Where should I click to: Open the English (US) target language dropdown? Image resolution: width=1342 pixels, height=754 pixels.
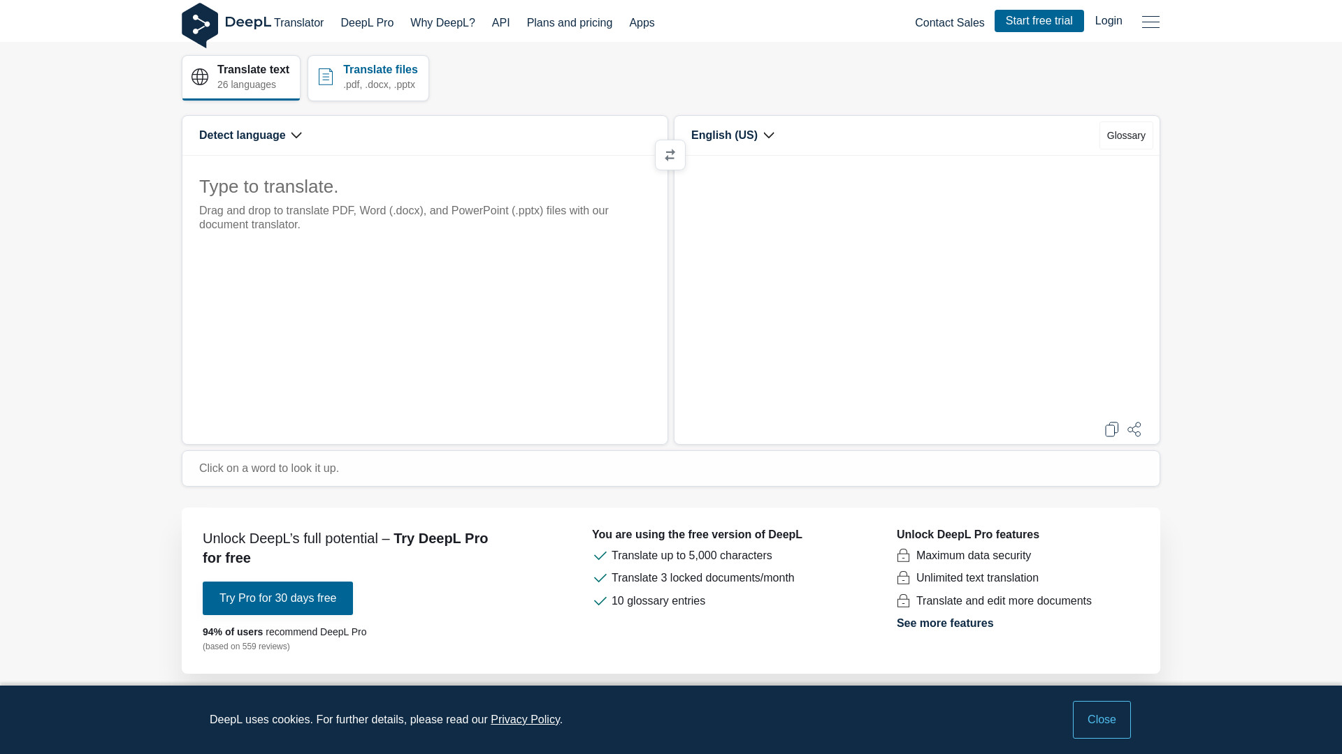[733, 135]
